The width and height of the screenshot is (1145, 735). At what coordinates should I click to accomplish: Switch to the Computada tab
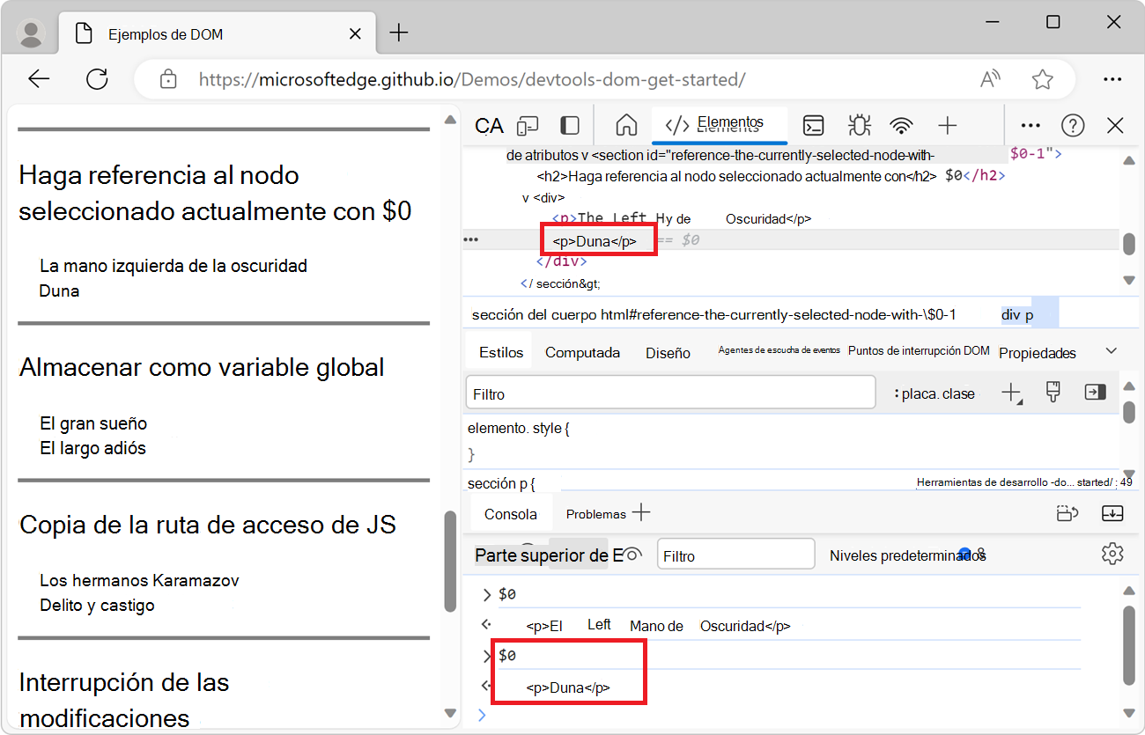click(582, 352)
